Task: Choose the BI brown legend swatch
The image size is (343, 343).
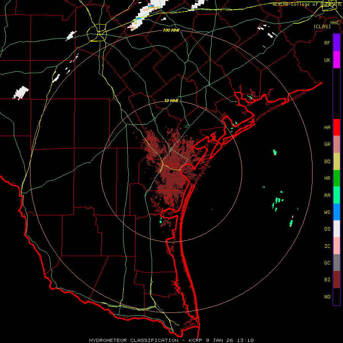Action: [337, 280]
